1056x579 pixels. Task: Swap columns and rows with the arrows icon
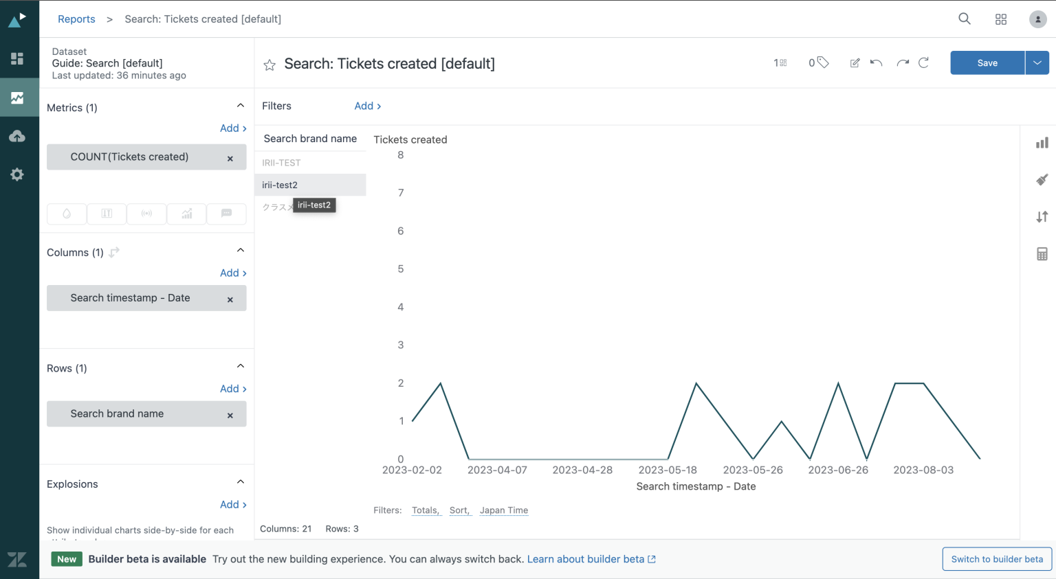point(115,252)
